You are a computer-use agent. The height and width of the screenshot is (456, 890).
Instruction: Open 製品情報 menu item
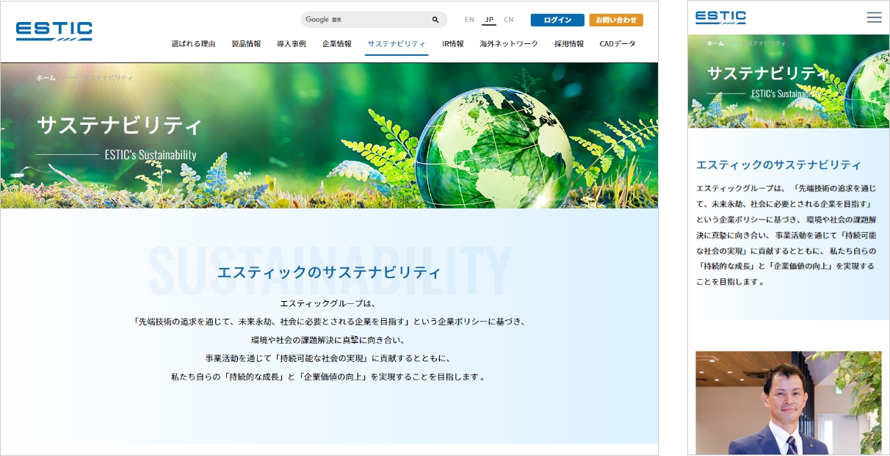click(x=246, y=44)
